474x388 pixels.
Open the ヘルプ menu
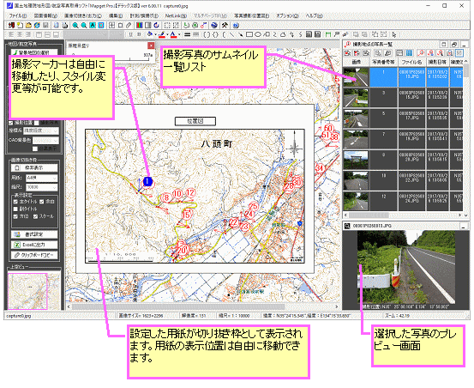[x=314, y=15]
